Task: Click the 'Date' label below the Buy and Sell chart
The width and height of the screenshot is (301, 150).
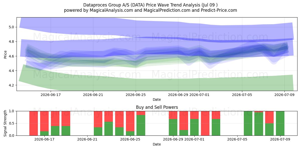Action: point(157,144)
